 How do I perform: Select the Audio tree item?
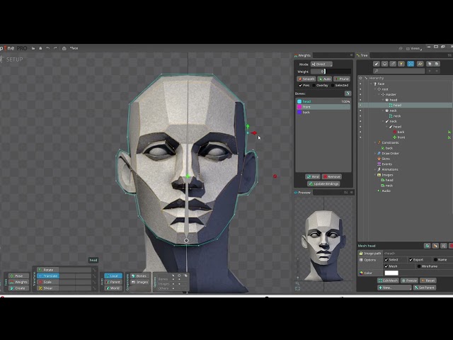pyautogui.click(x=384, y=191)
